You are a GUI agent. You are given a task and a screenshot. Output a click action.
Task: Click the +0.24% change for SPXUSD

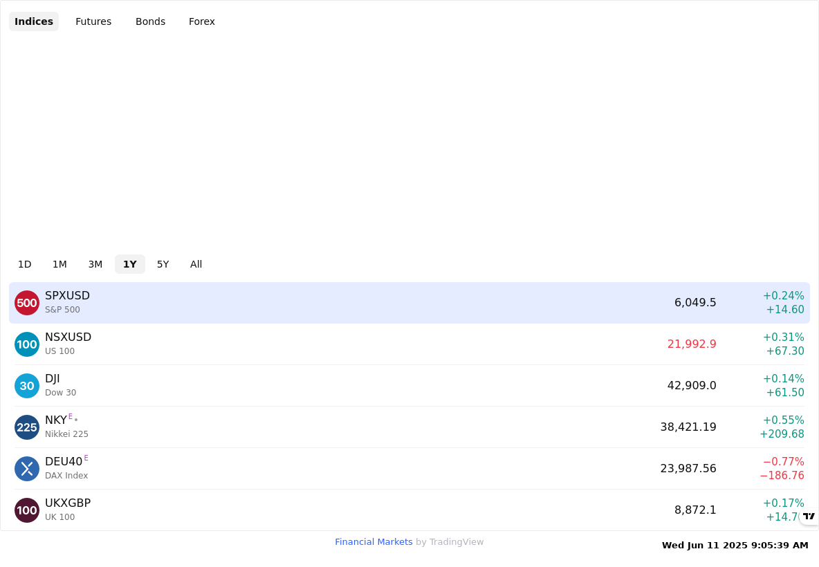coord(784,296)
